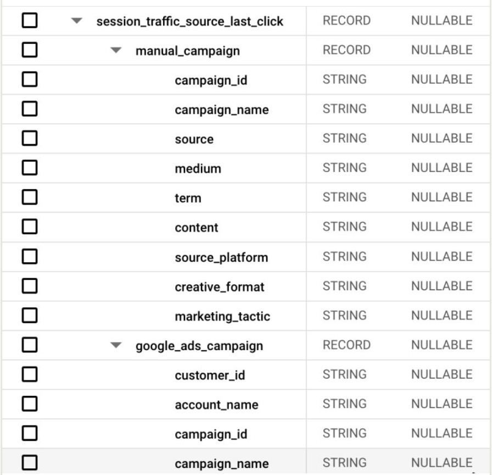Check the campaign_id box under manual_campaign

[29, 80]
